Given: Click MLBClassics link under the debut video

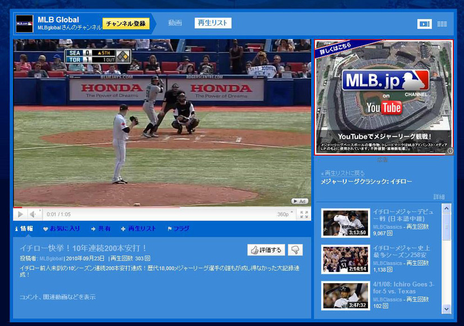Looking at the screenshot, I should pyautogui.click(x=388, y=227).
